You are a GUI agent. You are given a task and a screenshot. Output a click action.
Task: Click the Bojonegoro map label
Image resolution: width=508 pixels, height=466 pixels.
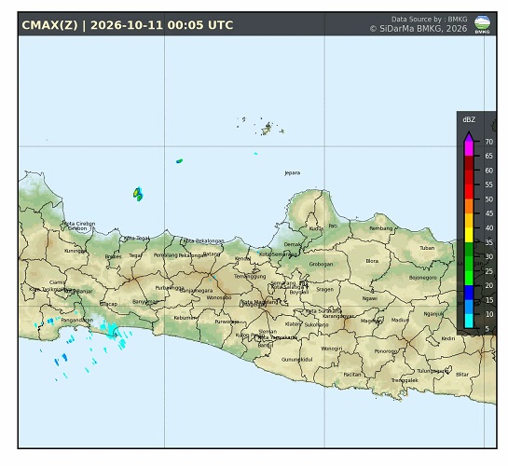[x=423, y=278]
